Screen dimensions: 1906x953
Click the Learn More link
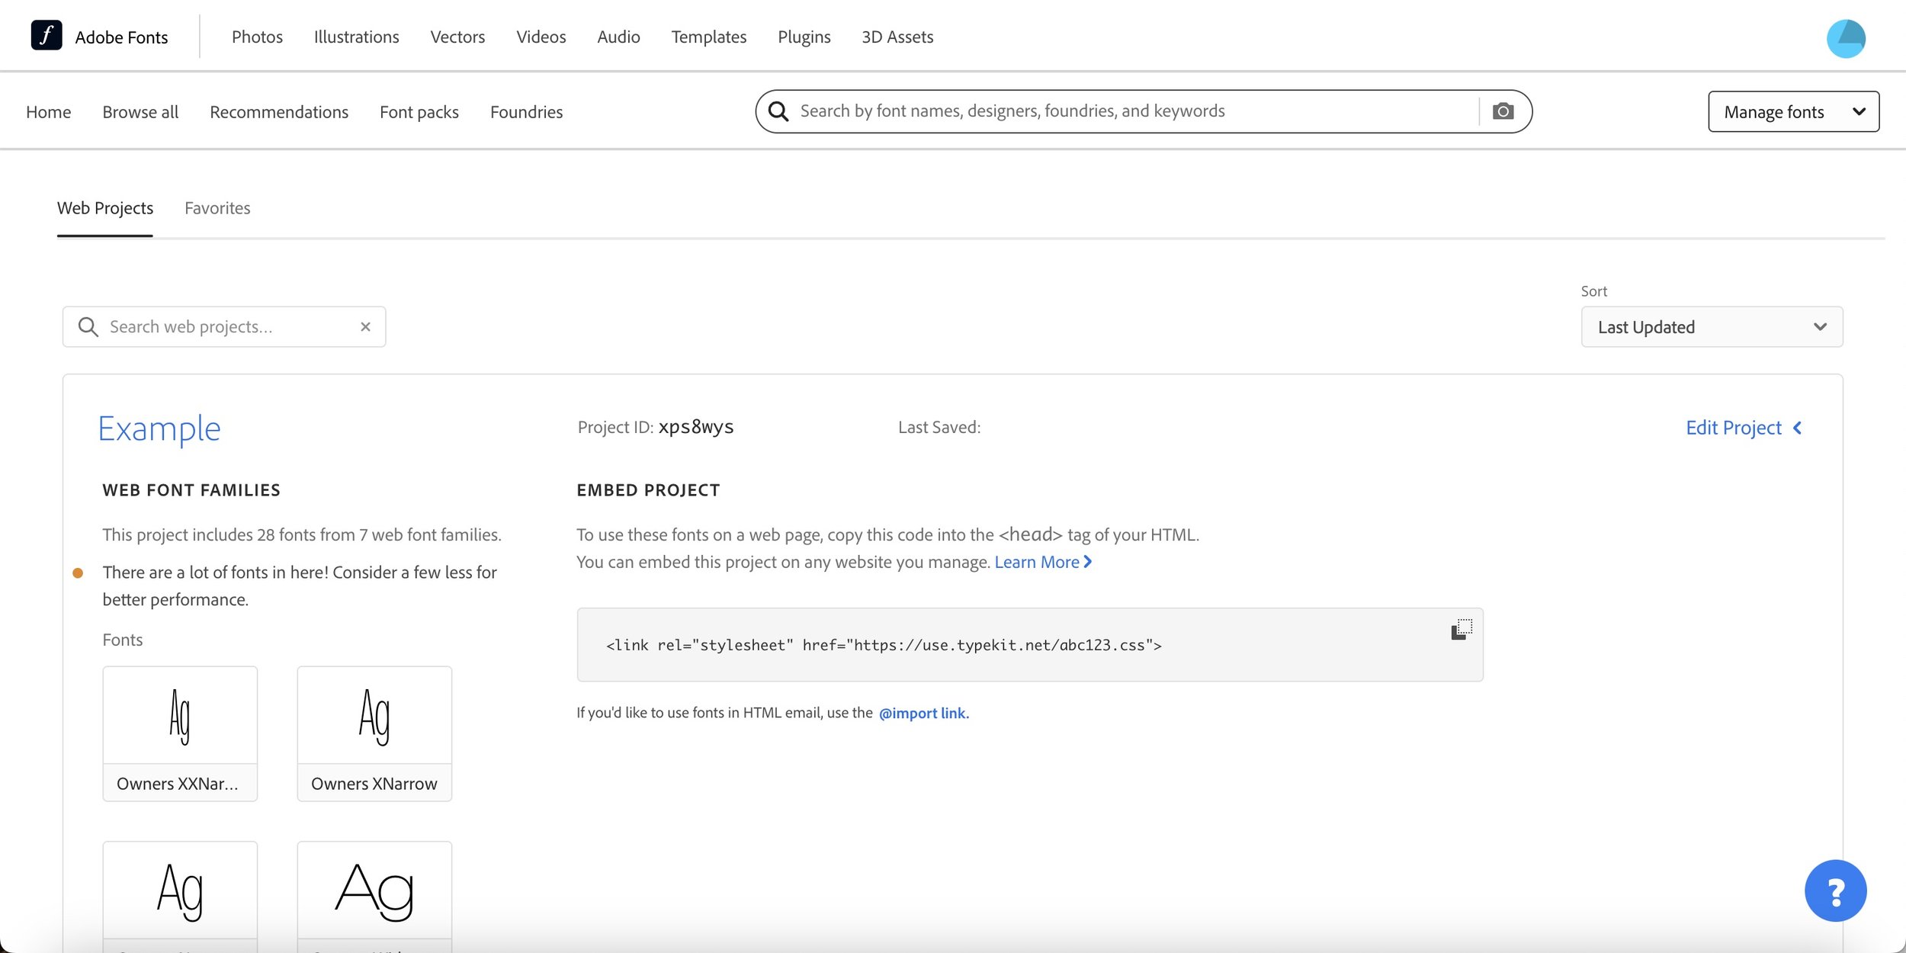tap(1043, 562)
